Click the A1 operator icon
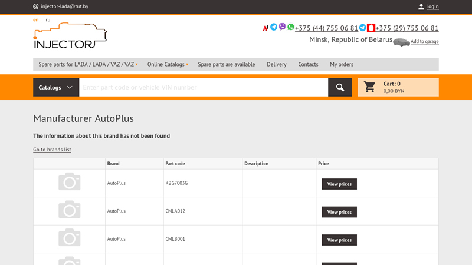The image size is (472, 265). coord(265,28)
